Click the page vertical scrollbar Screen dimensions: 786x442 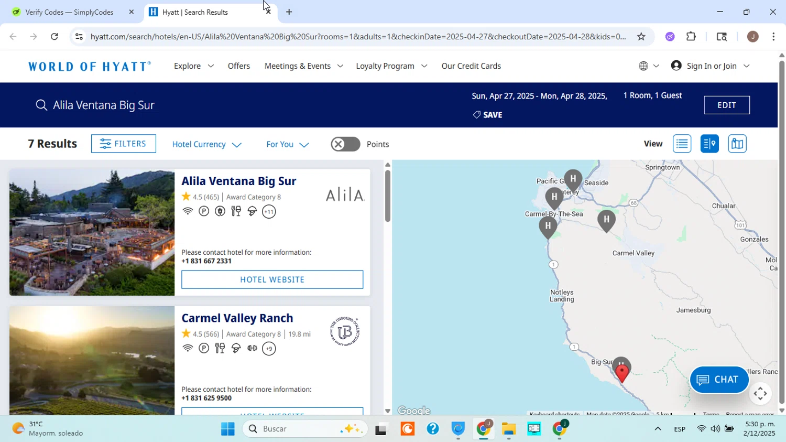pos(782,232)
